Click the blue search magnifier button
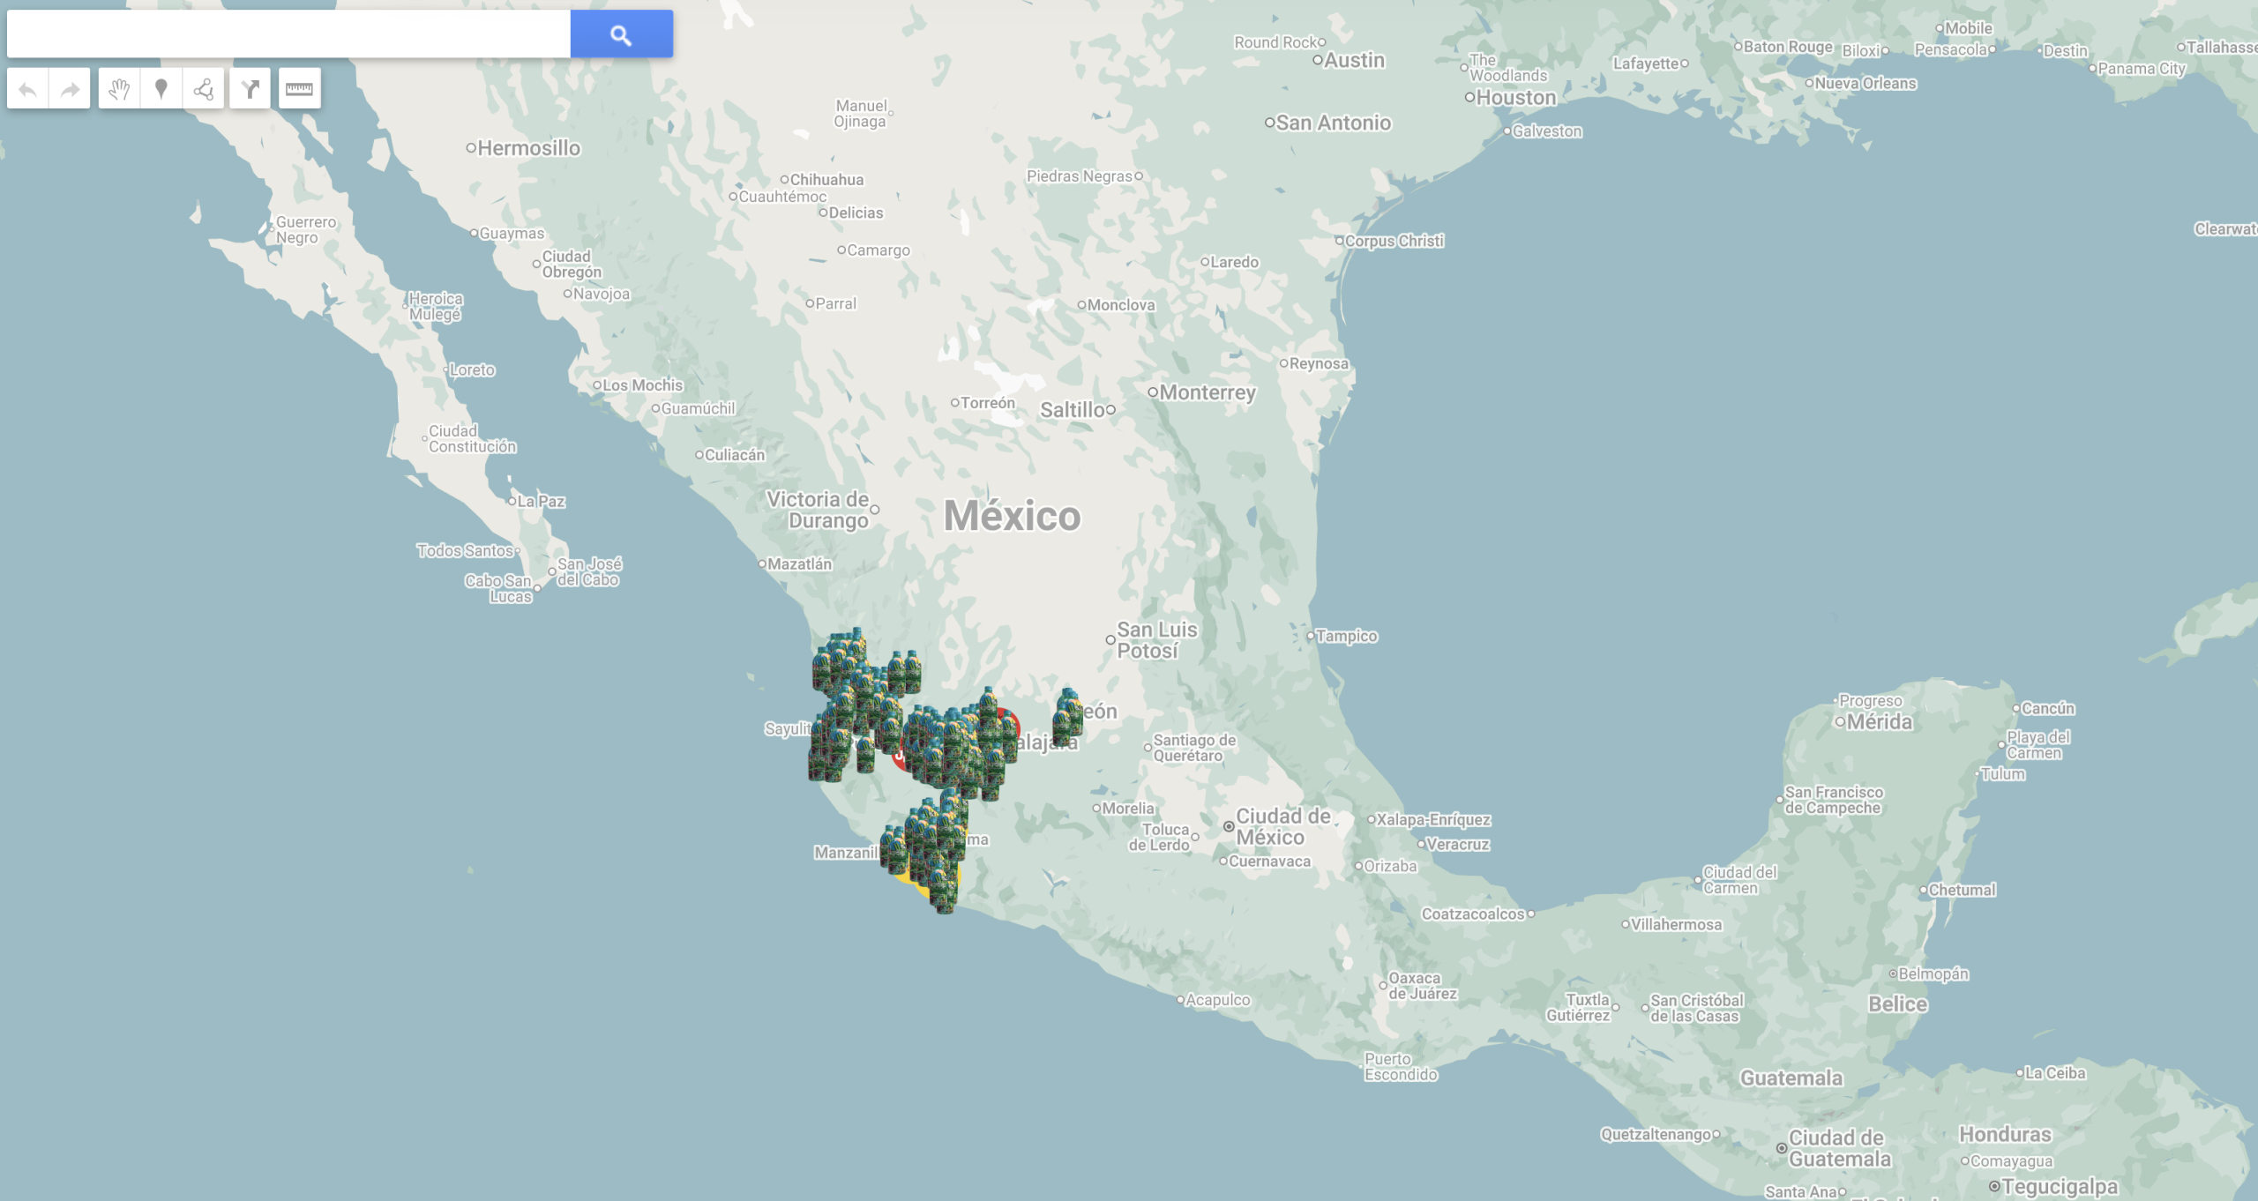This screenshot has width=2258, height=1201. pos(621,34)
